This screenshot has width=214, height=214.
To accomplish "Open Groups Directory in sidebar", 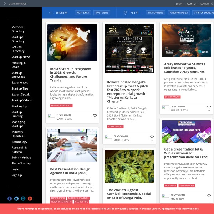I will [18, 49].
